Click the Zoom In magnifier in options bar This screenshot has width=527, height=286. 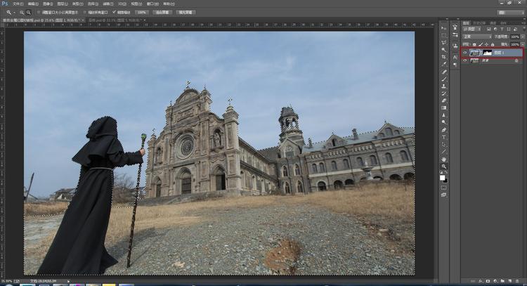click(x=22, y=13)
